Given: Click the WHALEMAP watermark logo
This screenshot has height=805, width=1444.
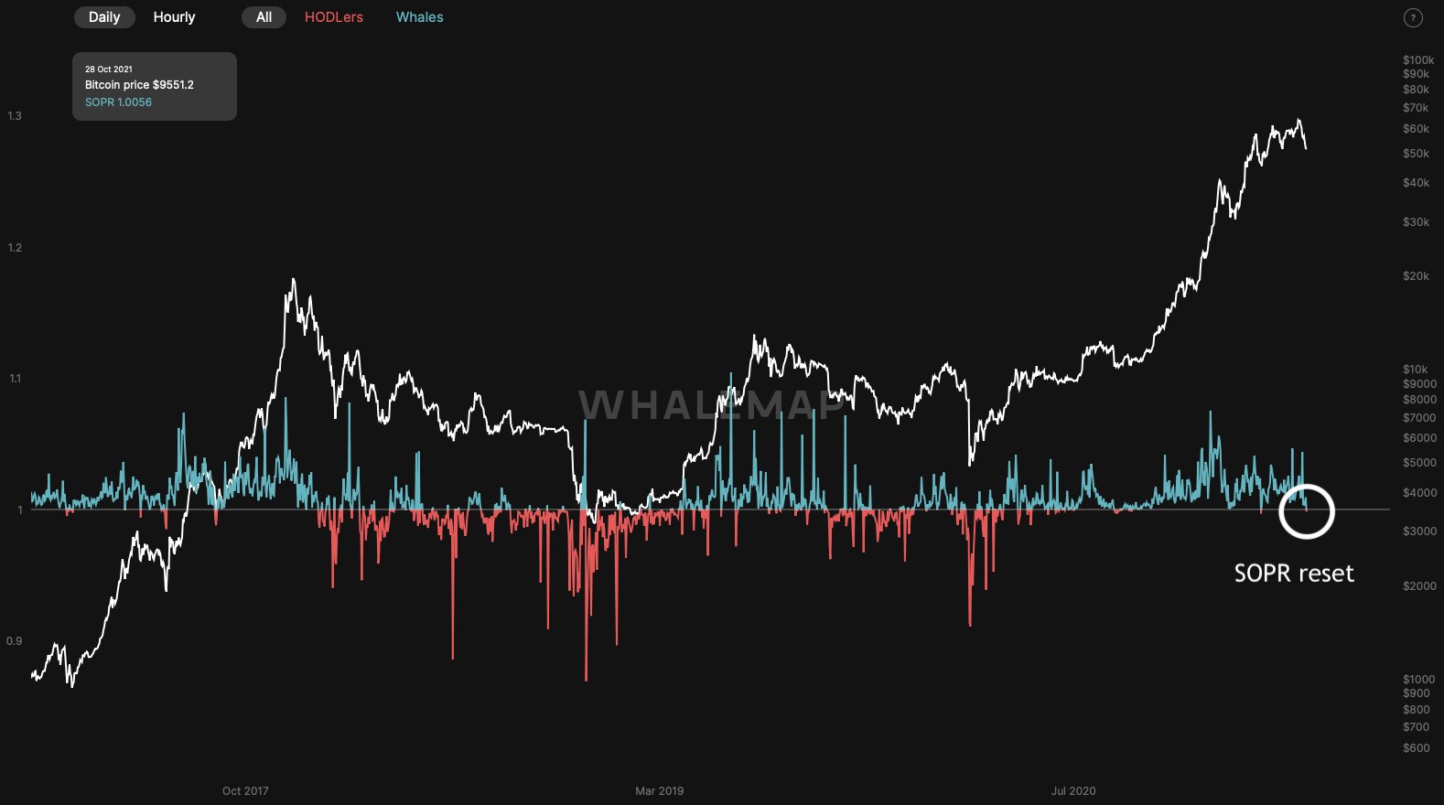Looking at the screenshot, I should coord(712,406).
